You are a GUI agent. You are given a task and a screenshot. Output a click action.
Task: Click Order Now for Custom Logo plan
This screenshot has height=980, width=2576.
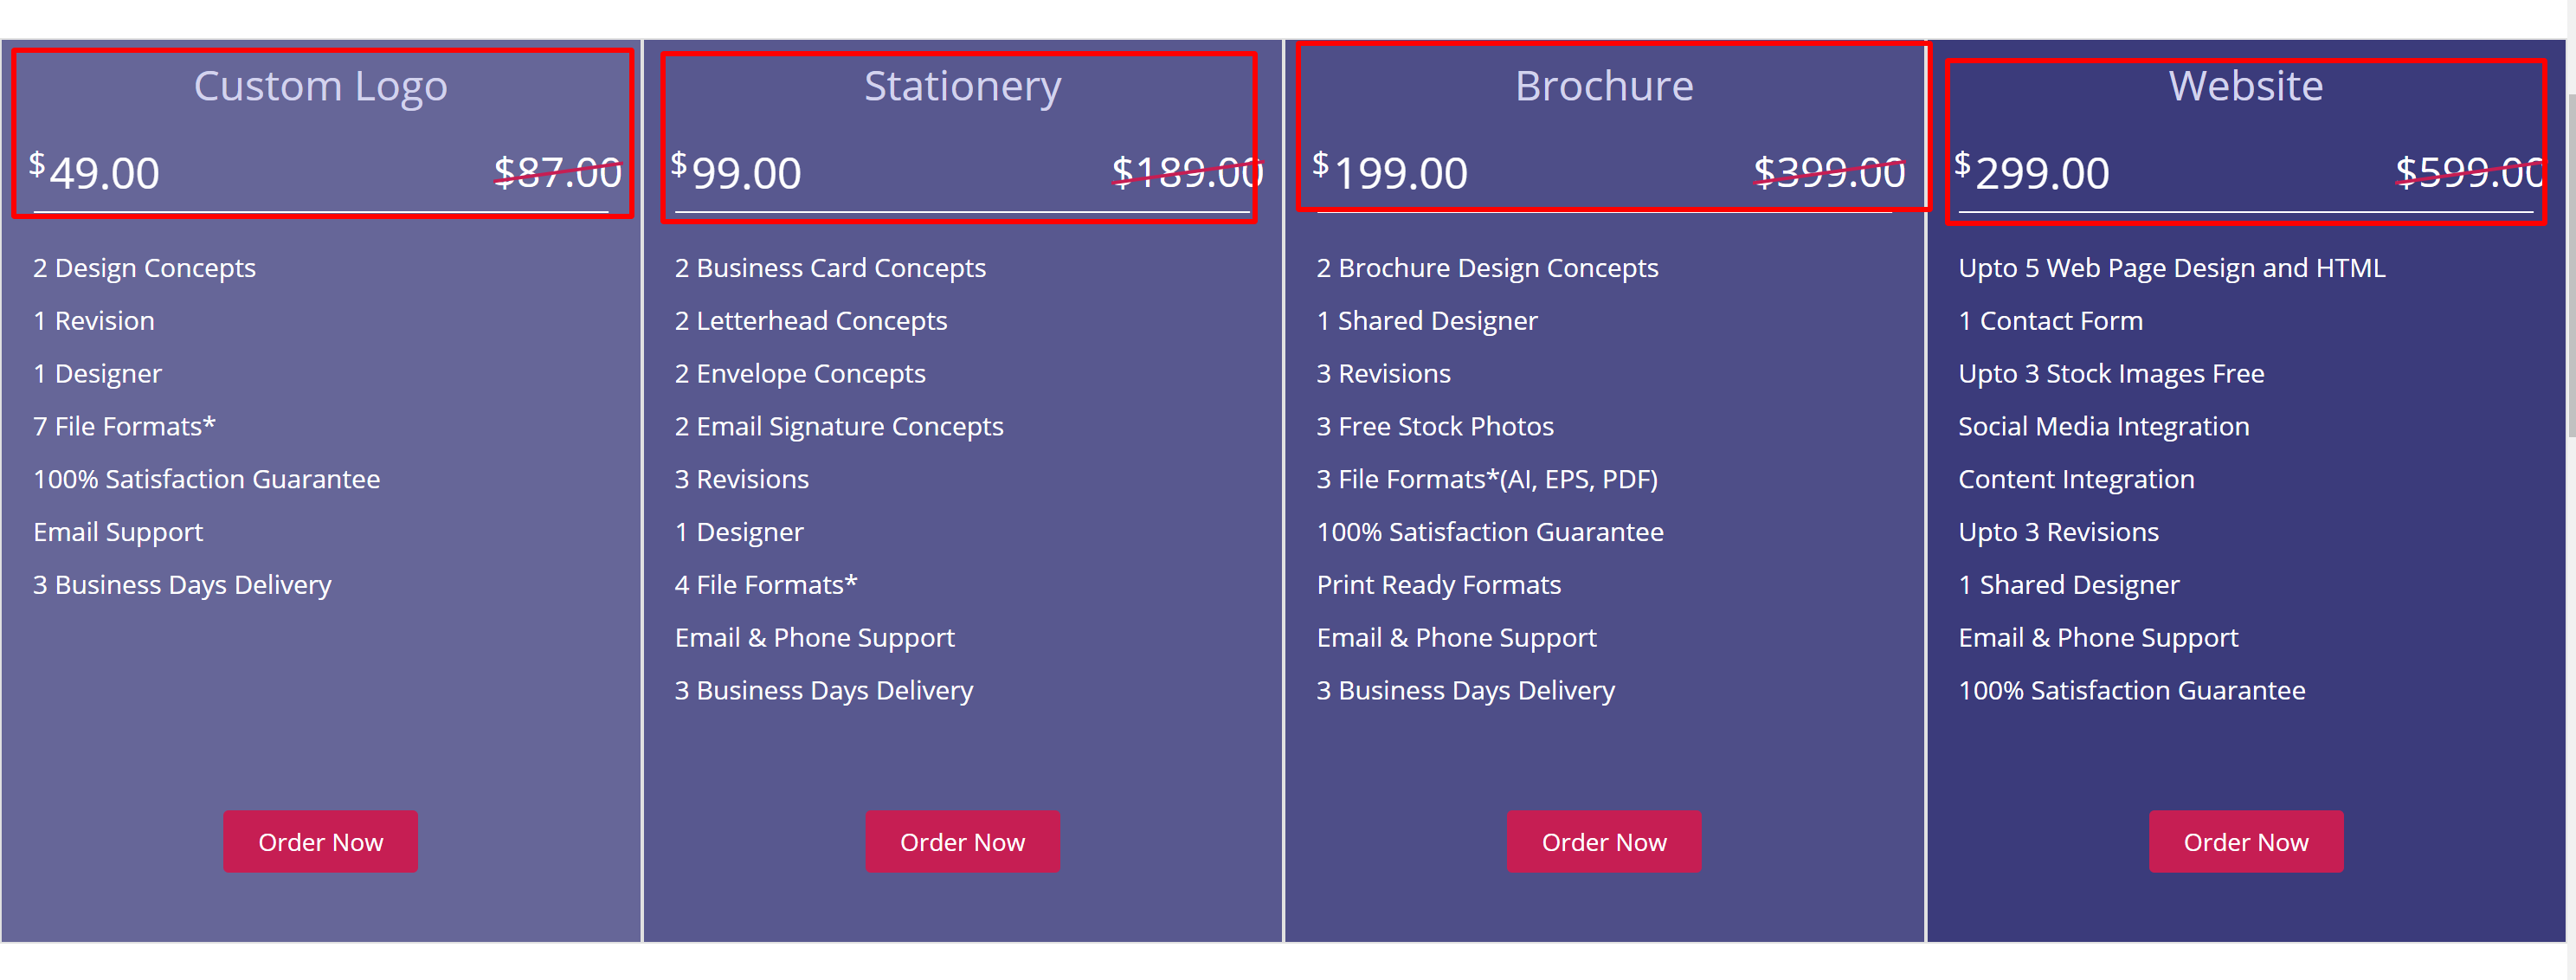coord(320,841)
